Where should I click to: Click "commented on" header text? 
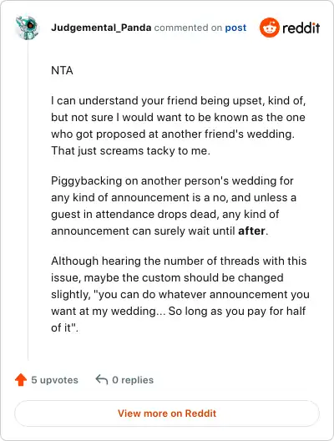tap(188, 28)
